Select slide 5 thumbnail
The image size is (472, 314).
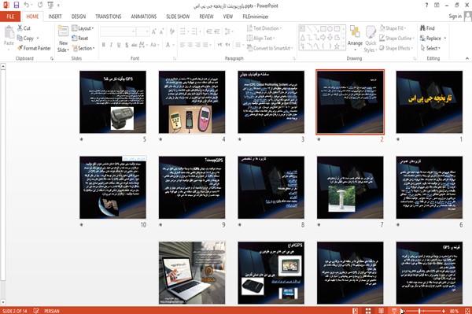tap(112, 102)
